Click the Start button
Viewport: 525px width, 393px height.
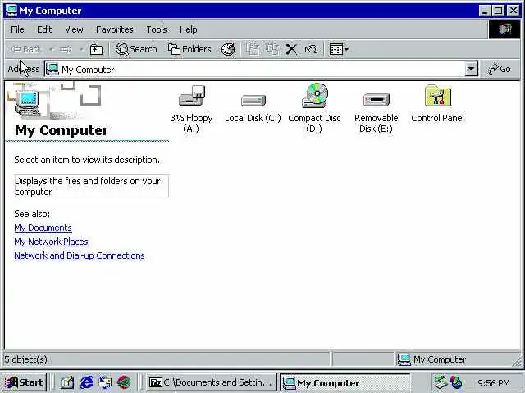click(24, 382)
